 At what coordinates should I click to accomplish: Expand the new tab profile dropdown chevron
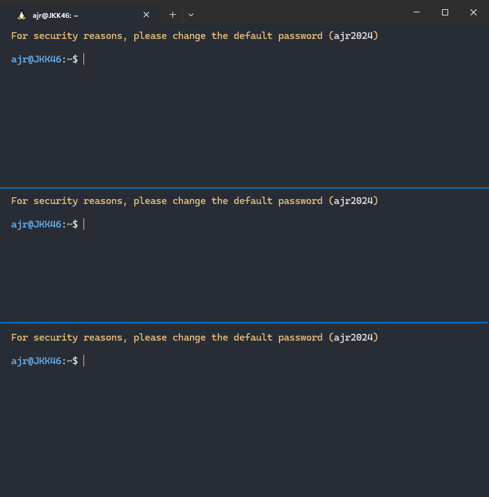[x=191, y=14]
